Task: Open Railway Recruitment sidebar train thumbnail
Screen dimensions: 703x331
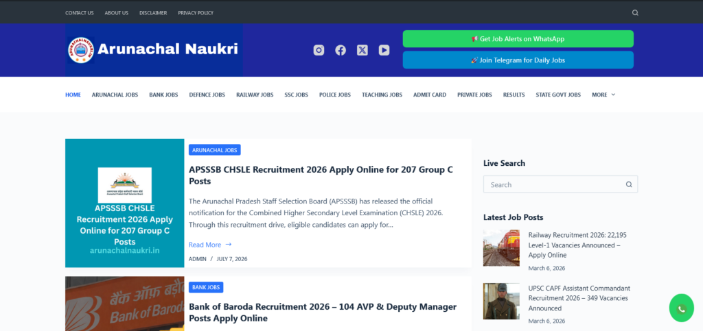Action: point(501,248)
